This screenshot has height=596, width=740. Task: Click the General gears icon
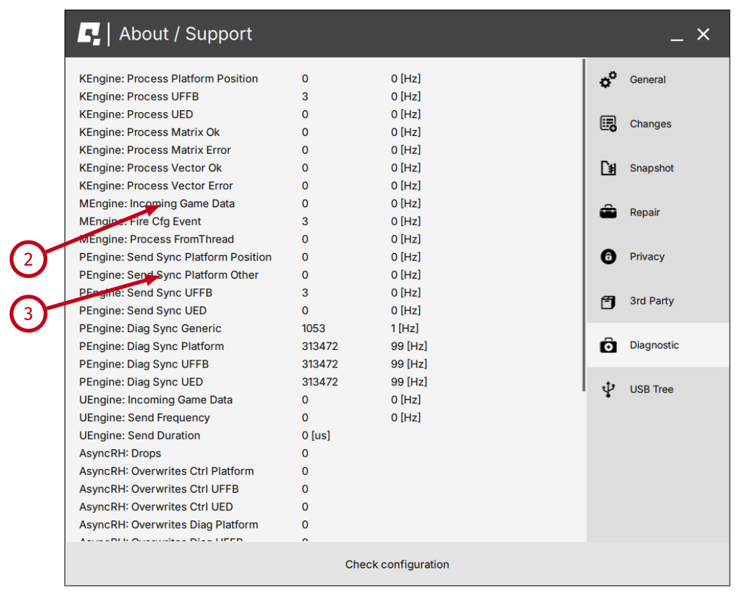(x=608, y=80)
